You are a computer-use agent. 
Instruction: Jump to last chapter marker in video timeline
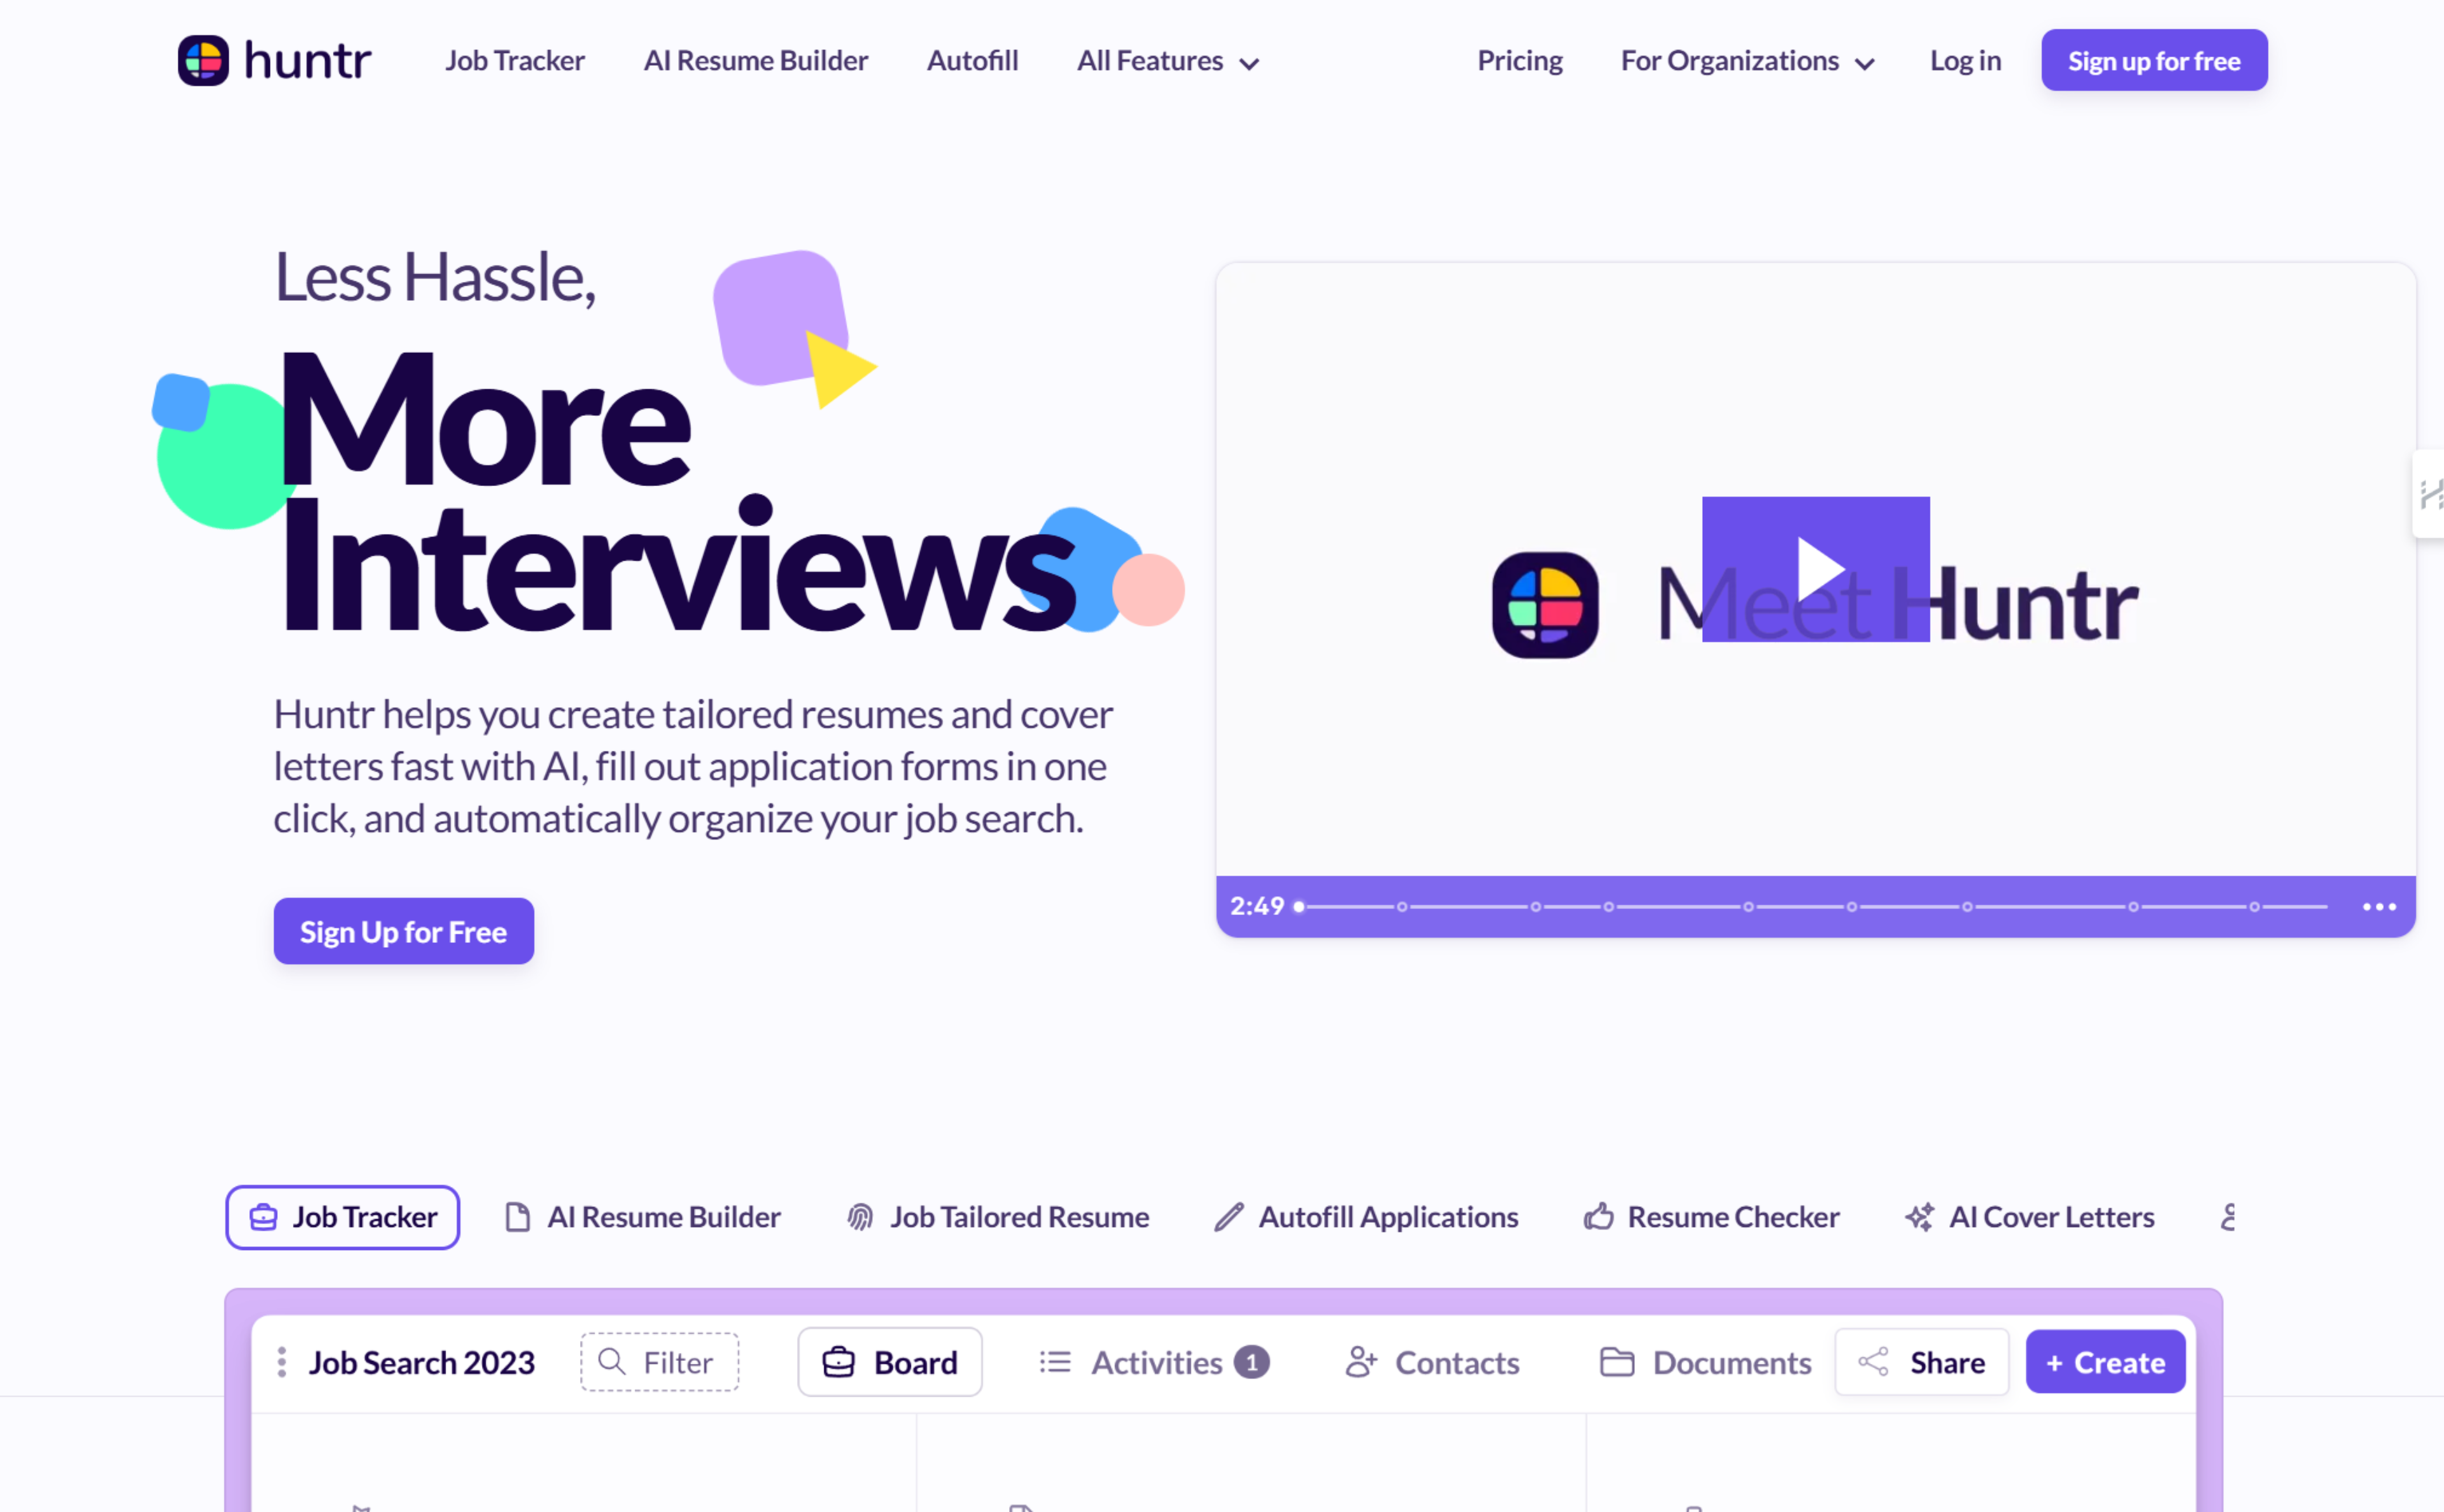(x=2254, y=907)
